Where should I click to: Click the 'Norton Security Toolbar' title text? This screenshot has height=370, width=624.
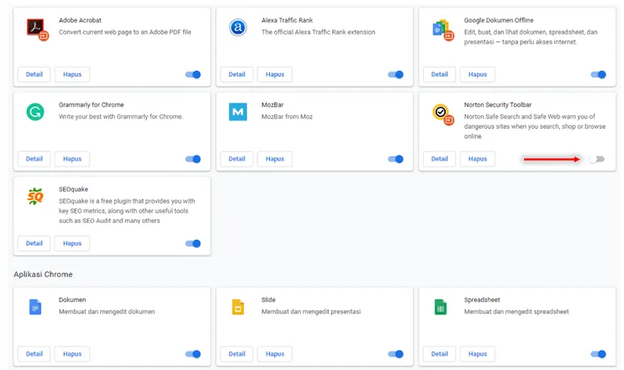498,105
